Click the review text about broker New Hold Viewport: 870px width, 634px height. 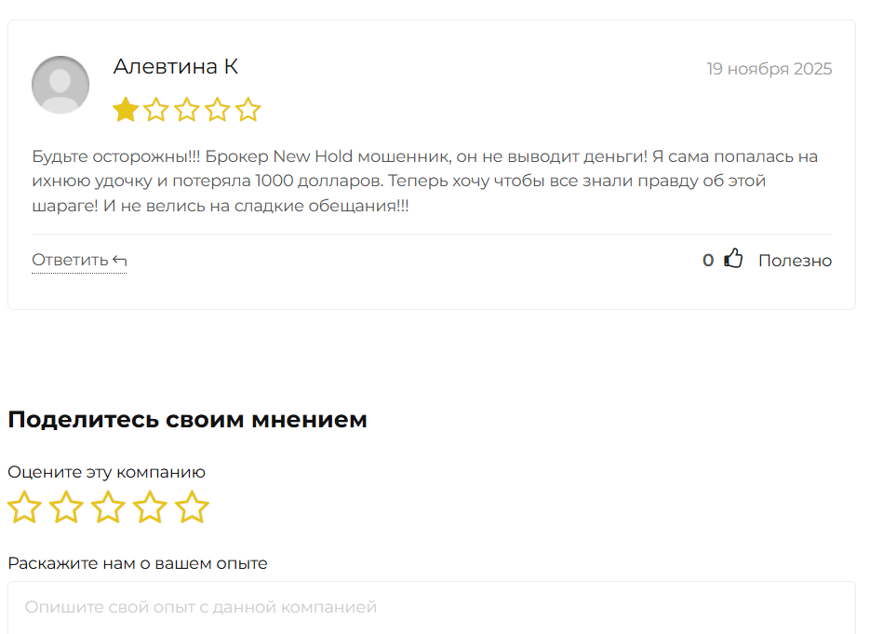tap(424, 182)
